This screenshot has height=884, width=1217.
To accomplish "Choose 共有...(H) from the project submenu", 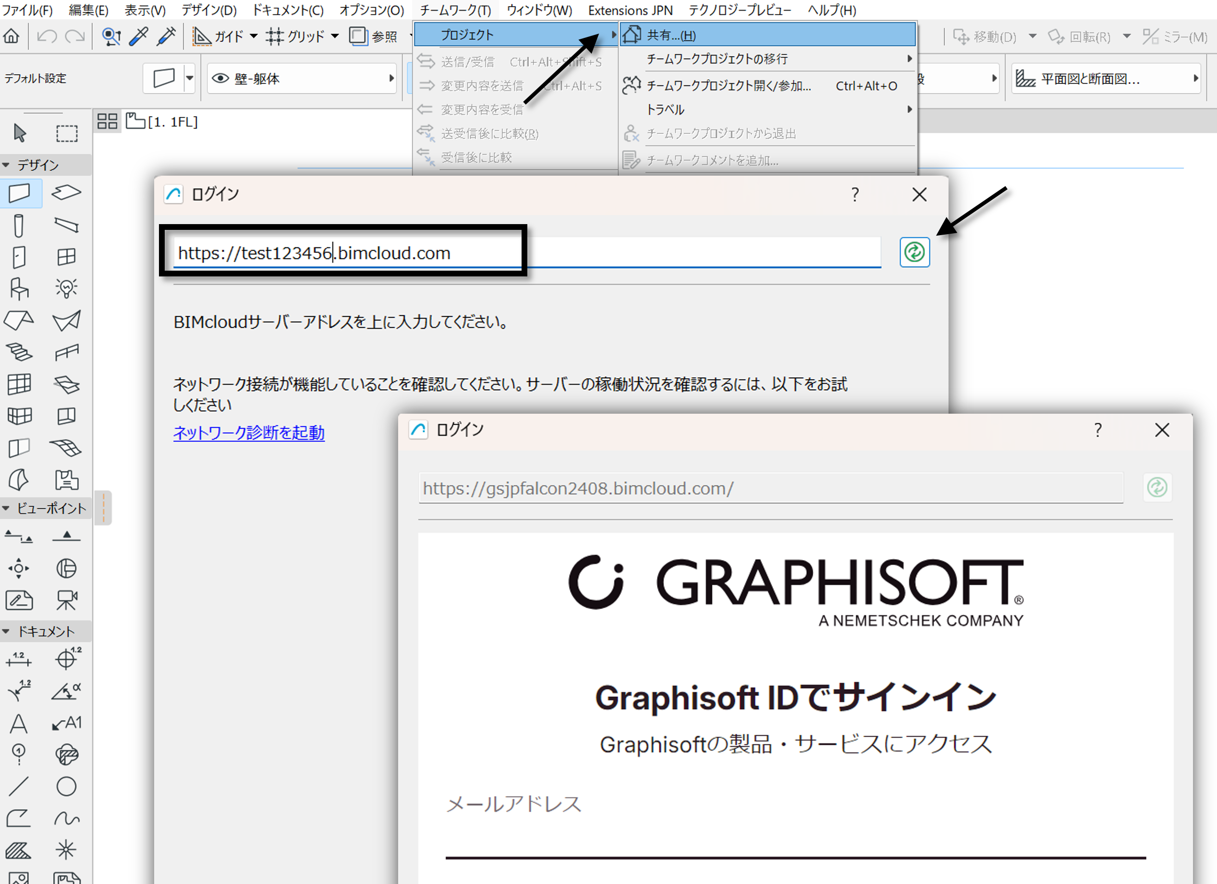I will point(768,35).
